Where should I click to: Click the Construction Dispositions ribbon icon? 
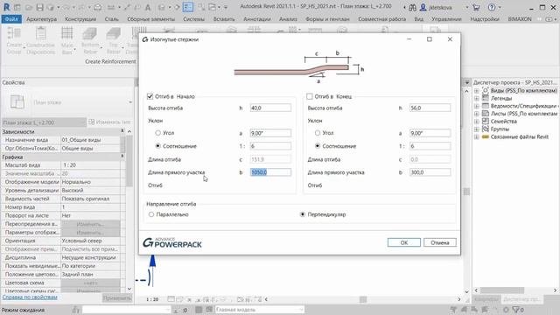pyautogui.click(x=41, y=33)
